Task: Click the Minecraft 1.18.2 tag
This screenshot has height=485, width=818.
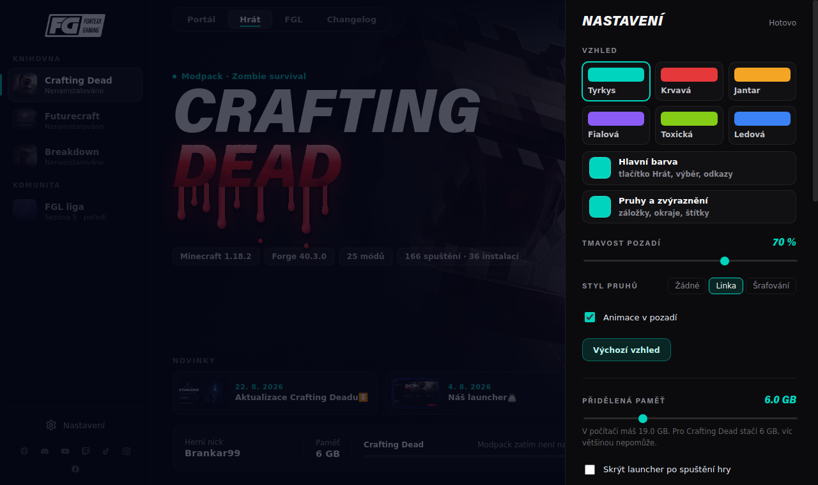Action: 216,257
